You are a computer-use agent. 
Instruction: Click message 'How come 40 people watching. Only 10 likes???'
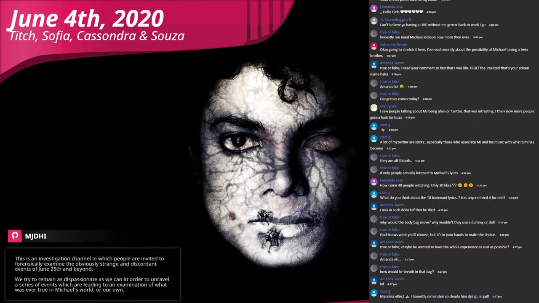[x=427, y=185]
